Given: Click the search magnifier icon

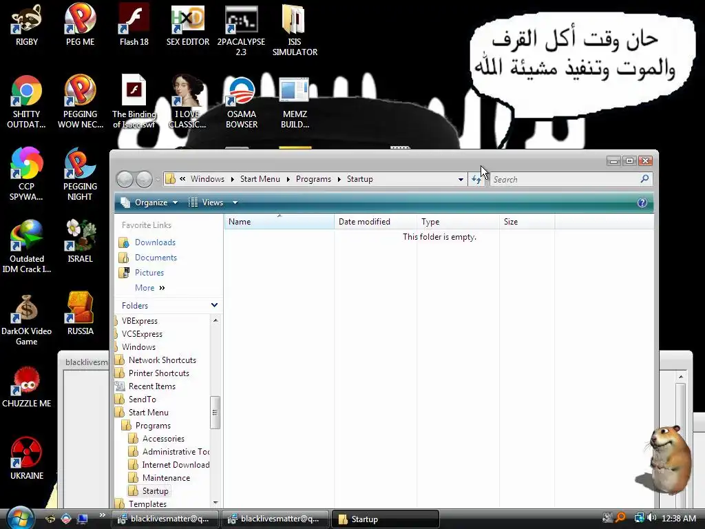Looking at the screenshot, I should tap(644, 179).
